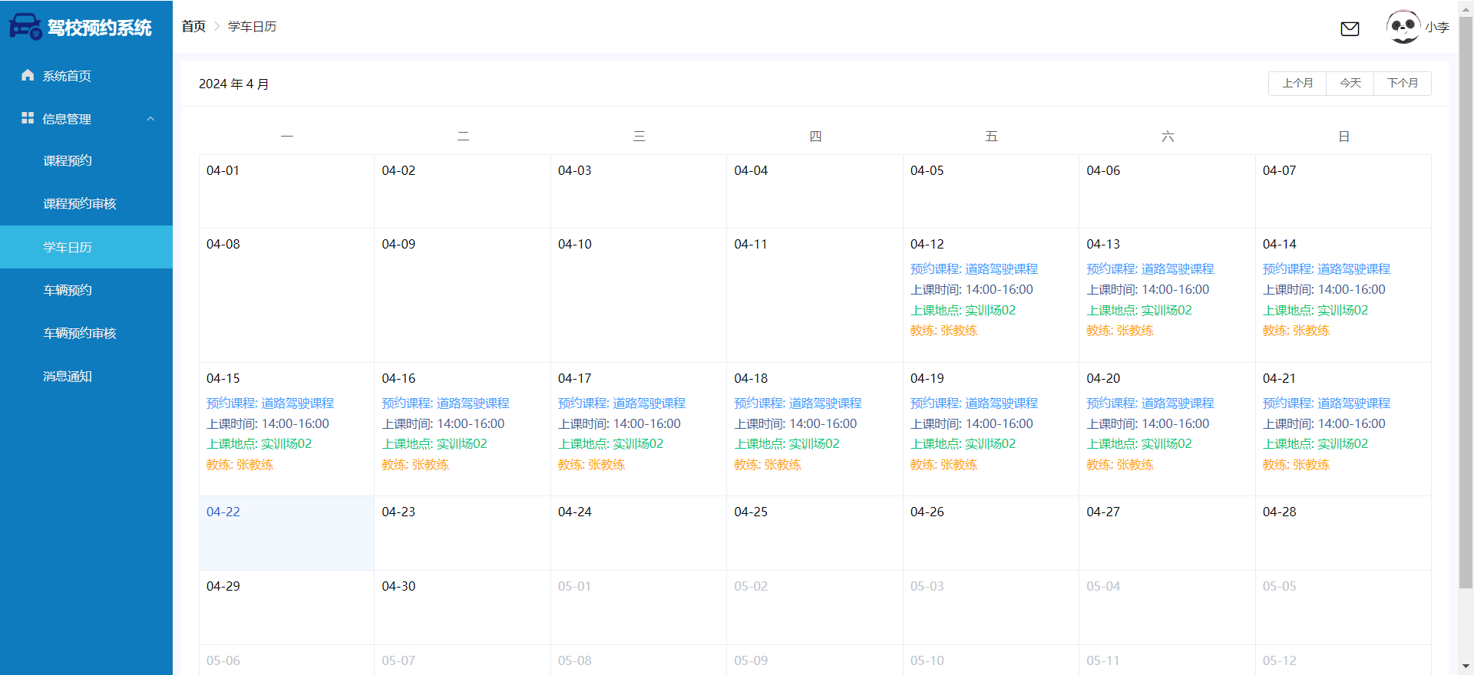The image size is (1474, 675).
Task: Click the breadcrumb separator arrow after 首页
Action: pos(217,27)
